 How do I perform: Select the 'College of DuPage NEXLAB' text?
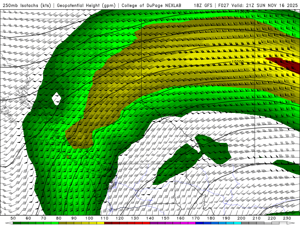[151, 6]
